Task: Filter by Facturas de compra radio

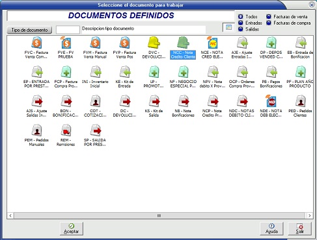Action: pyautogui.click(x=269, y=23)
